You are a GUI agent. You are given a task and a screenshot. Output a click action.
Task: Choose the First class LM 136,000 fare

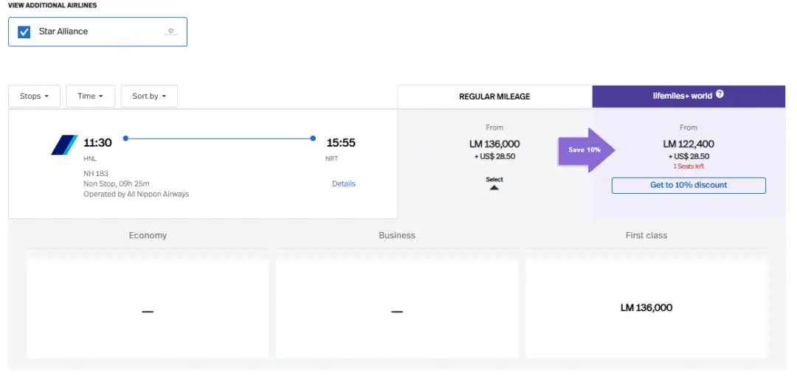(x=646, y=308)
